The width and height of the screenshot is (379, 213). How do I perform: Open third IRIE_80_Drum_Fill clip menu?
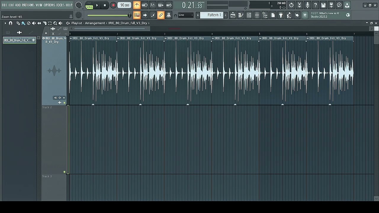pos(166,38)
